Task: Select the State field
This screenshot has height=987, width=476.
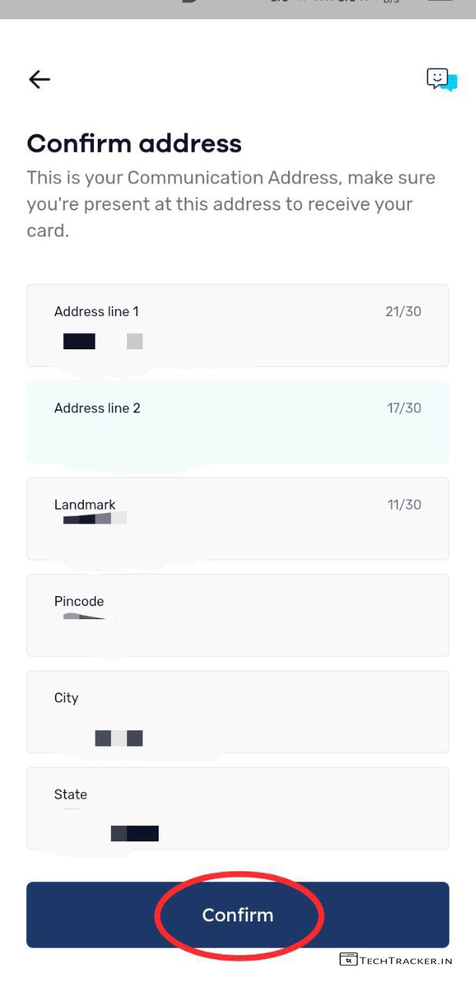Action: [x=237, y=807]
